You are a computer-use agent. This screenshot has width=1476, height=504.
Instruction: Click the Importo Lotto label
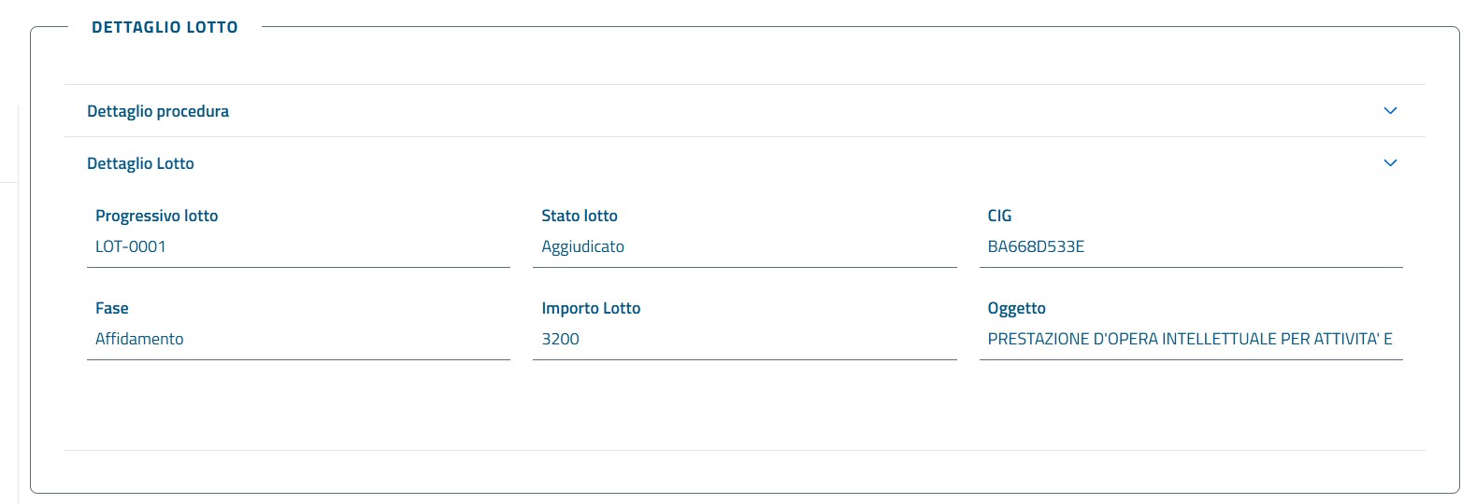click(x=591, y=308)
